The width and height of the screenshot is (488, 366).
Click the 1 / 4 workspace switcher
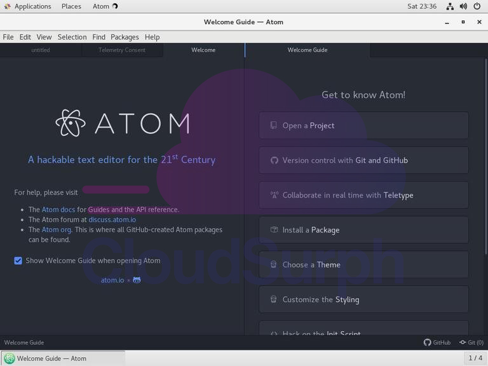coord(475,358)
